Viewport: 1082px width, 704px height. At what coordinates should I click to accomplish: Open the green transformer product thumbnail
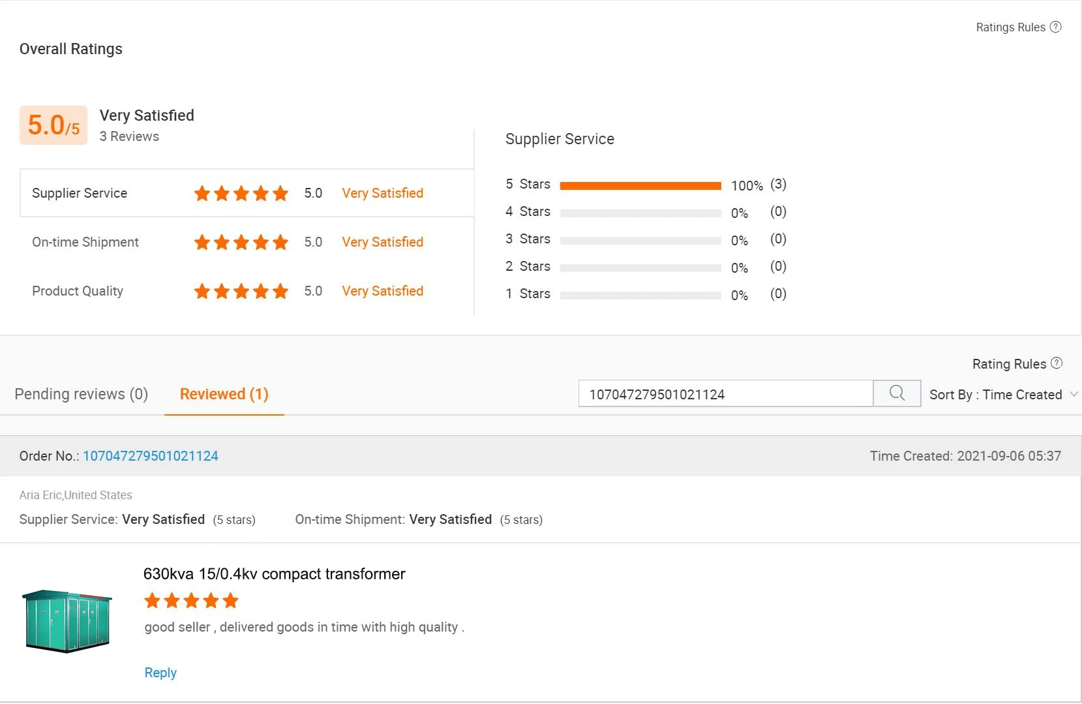coord(67,620)
